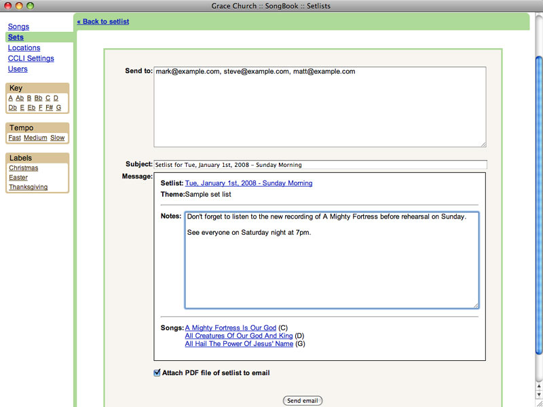Click the window's yellow minimize button
543x407 pixels.
click(x=19, y=6)
